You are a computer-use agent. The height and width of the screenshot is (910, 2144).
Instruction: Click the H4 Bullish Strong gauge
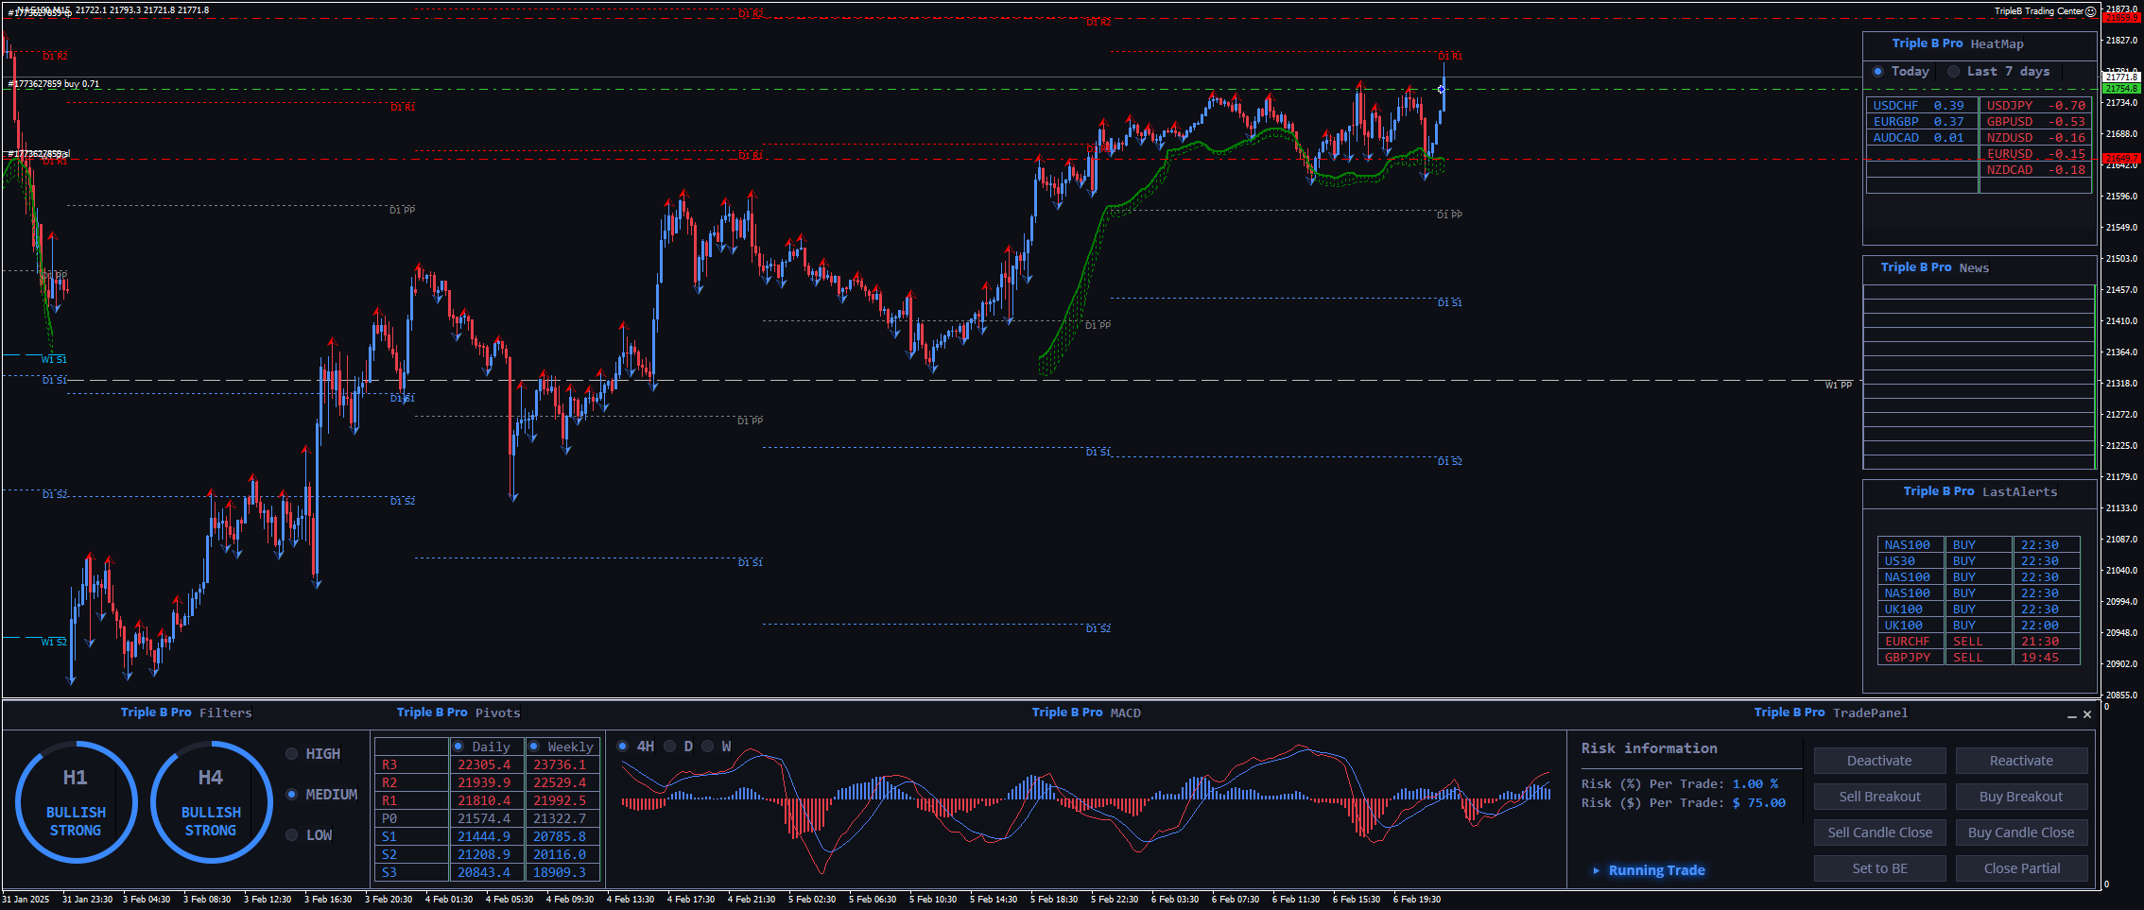(211, 802)
